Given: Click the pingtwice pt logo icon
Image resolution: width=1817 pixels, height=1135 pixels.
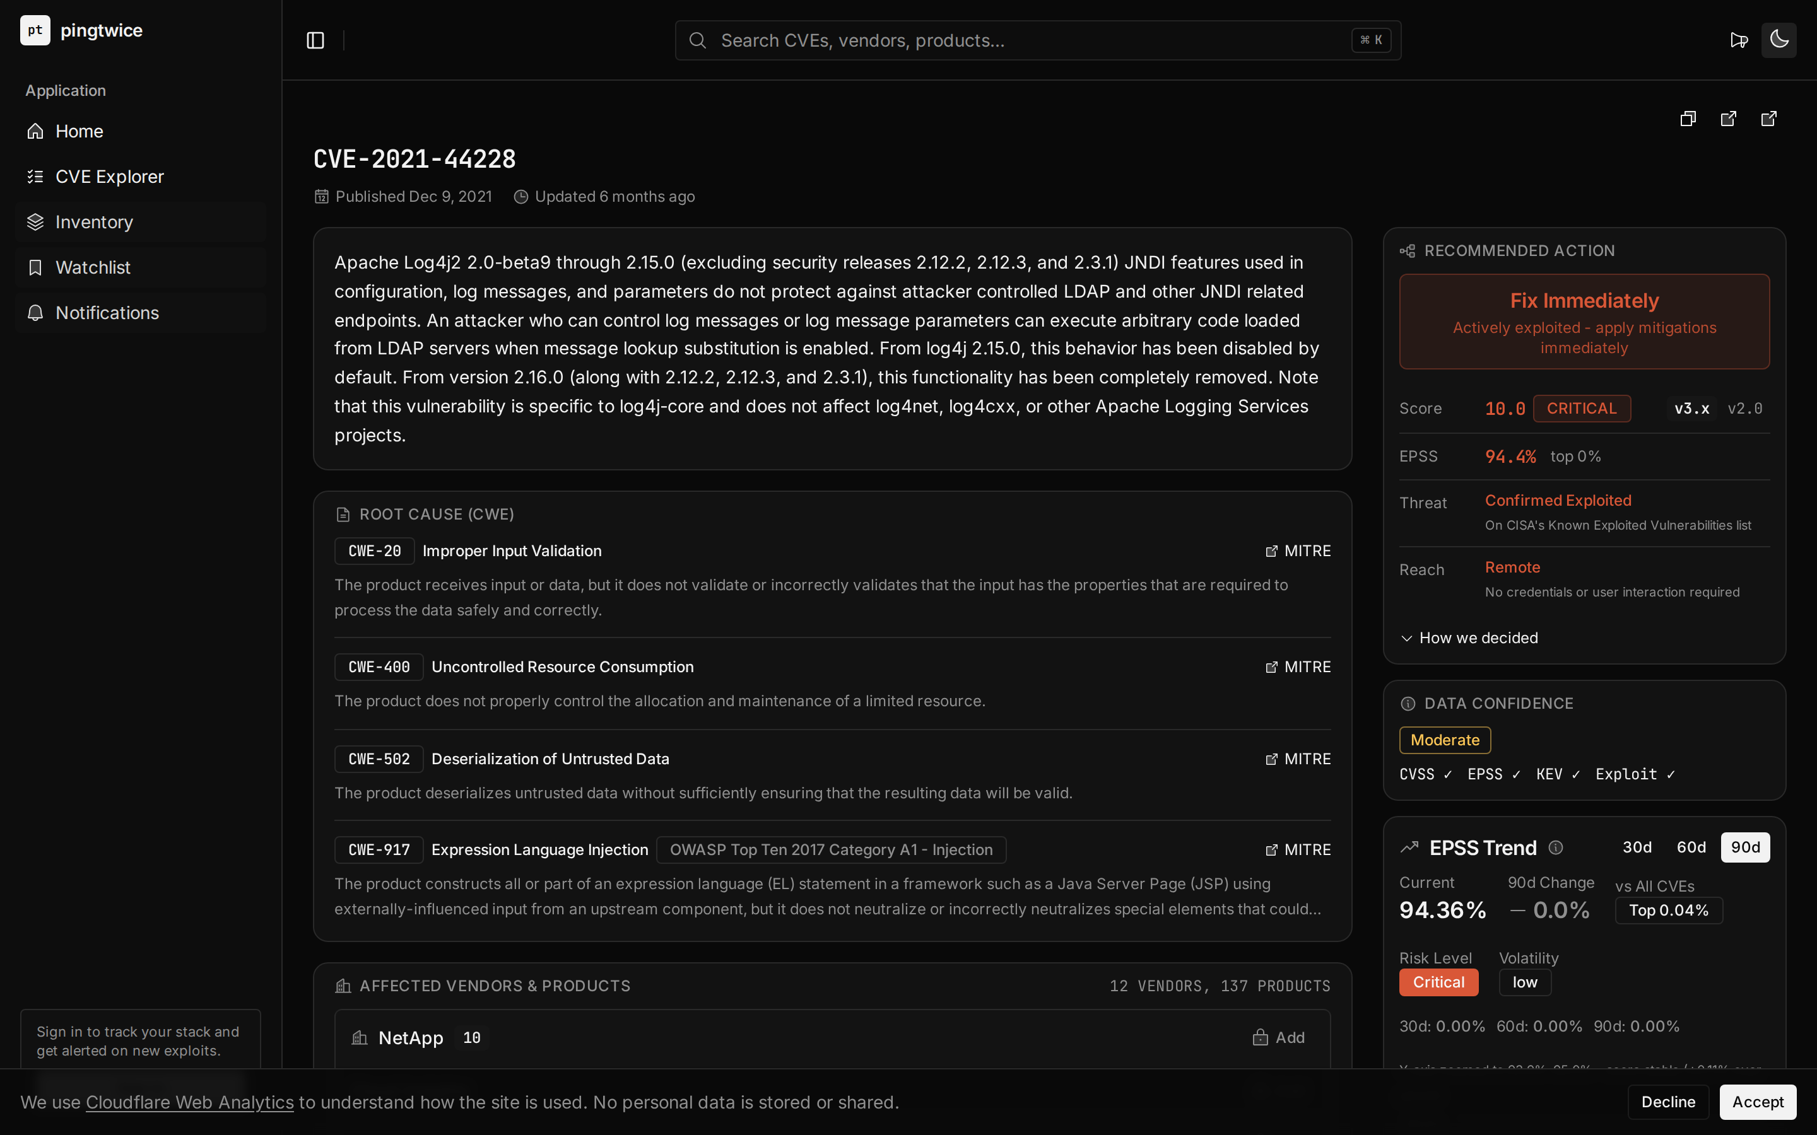Looking at the screenshot, I should (35, 30).
